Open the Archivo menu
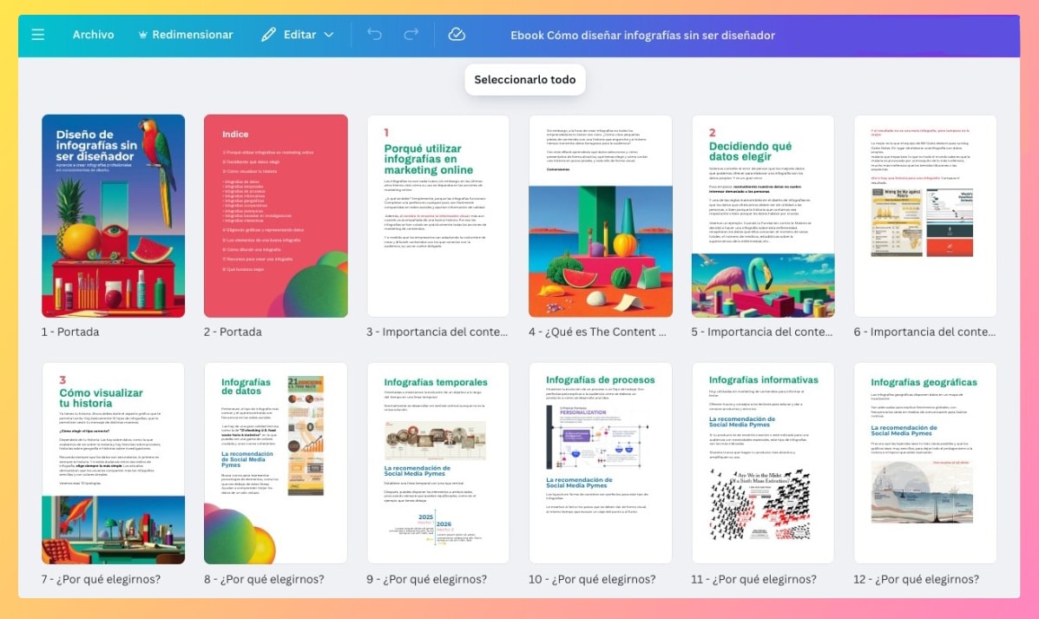 (x=93, y=35)
